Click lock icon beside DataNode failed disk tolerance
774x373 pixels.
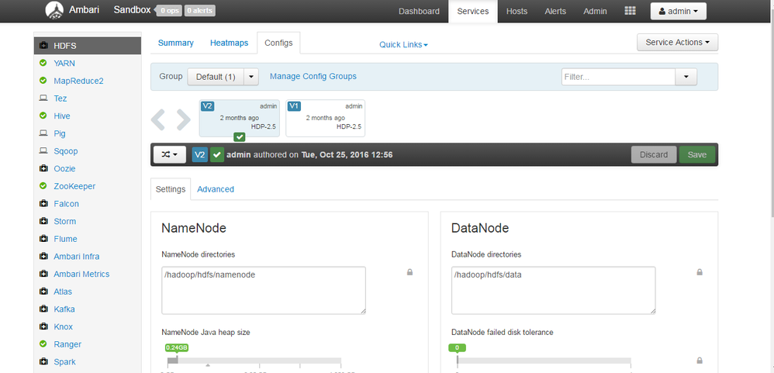pyautogui.click(x=700, y=361)
